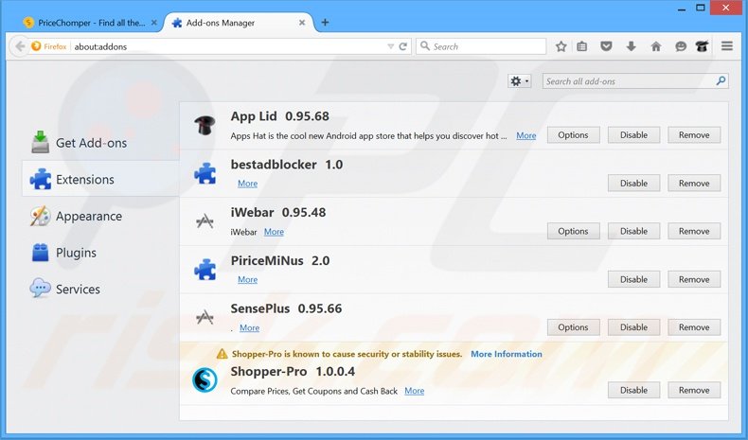Image resolution: width=748 pixels, height=440 pixels.
Task: Select the Extensions category
Action: tap(100, 179)
